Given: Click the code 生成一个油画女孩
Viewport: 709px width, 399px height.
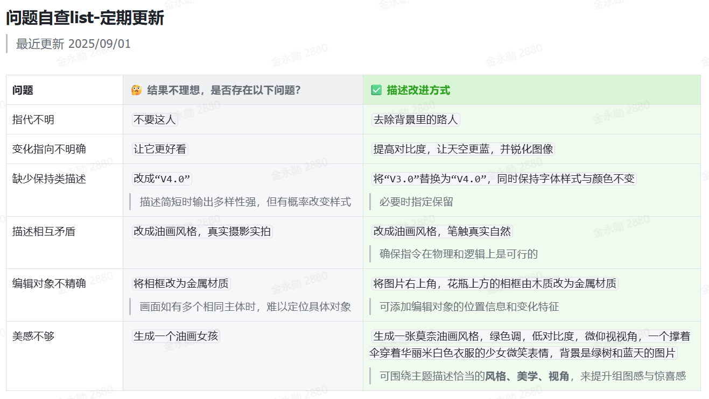Looking at the screenshot, I should pyautogui.click(x=176, y=337).
